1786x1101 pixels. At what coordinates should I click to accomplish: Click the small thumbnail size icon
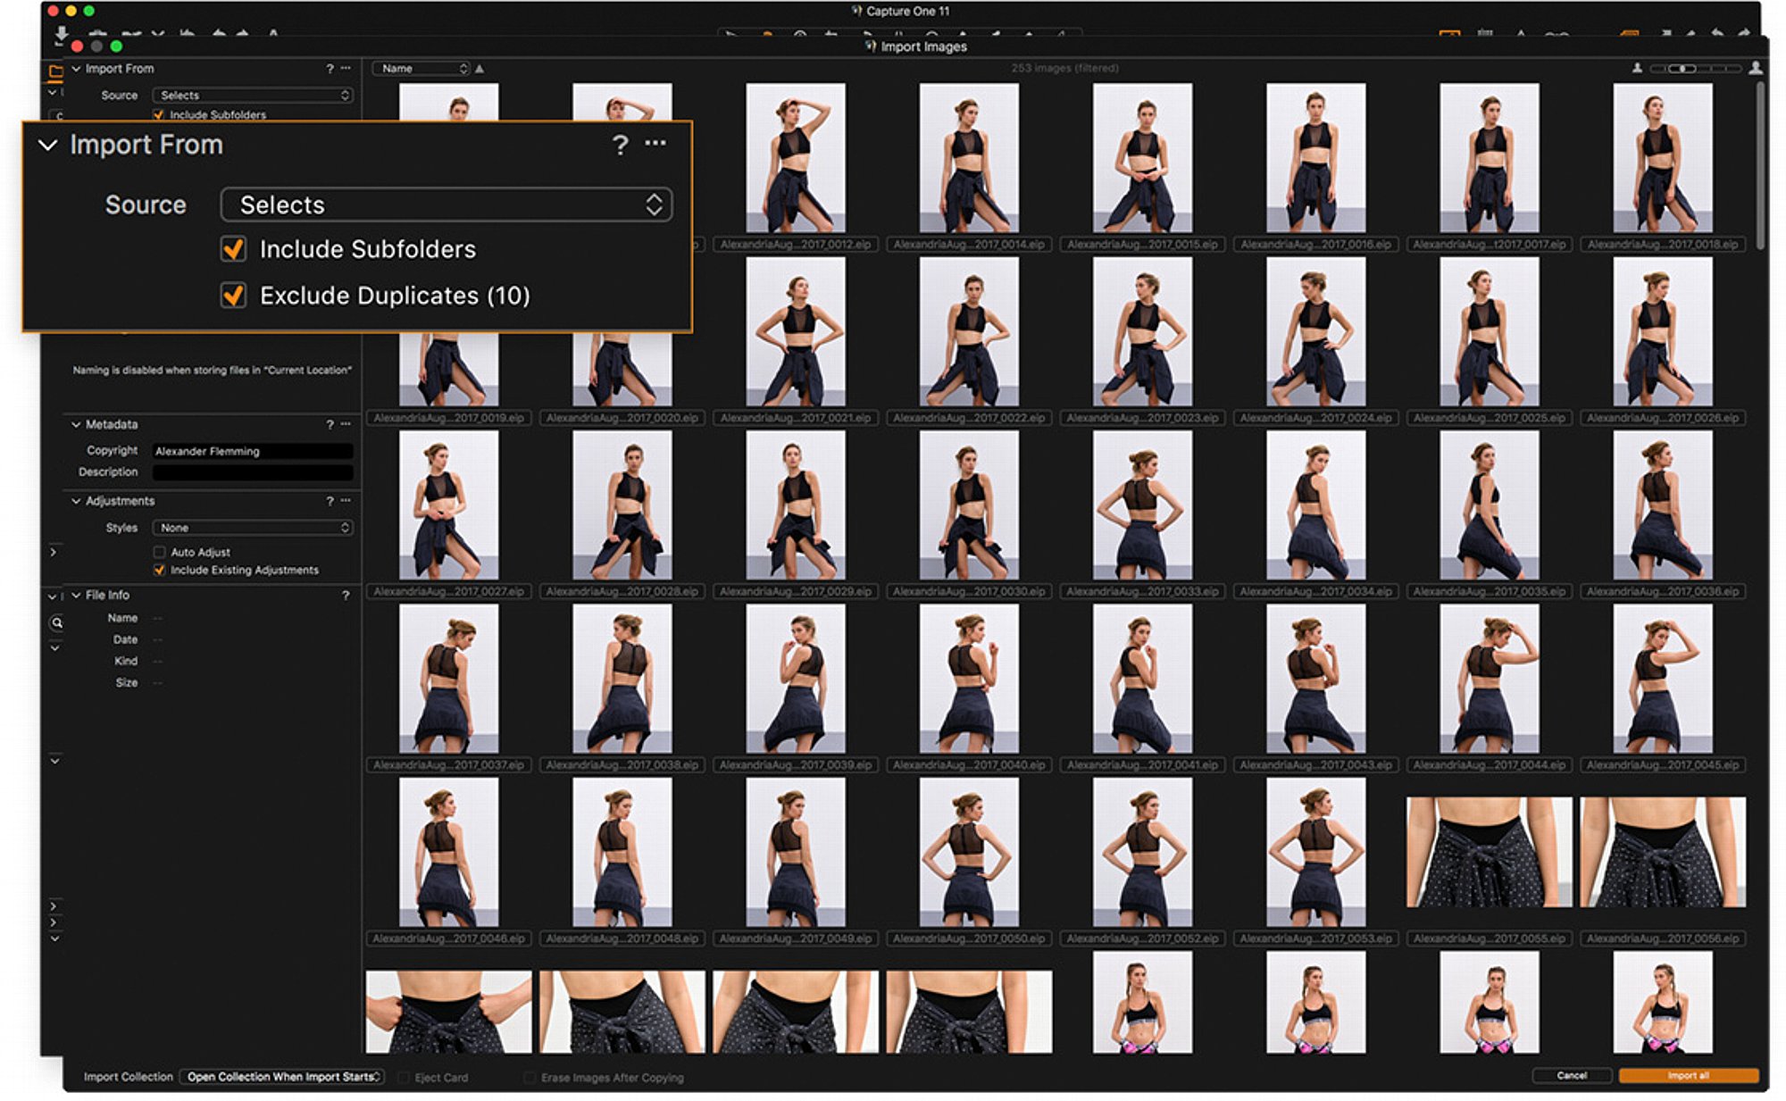click(1637, 68)
